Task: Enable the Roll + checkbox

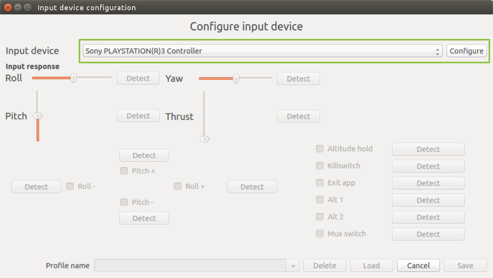Action: click(178, 186)
